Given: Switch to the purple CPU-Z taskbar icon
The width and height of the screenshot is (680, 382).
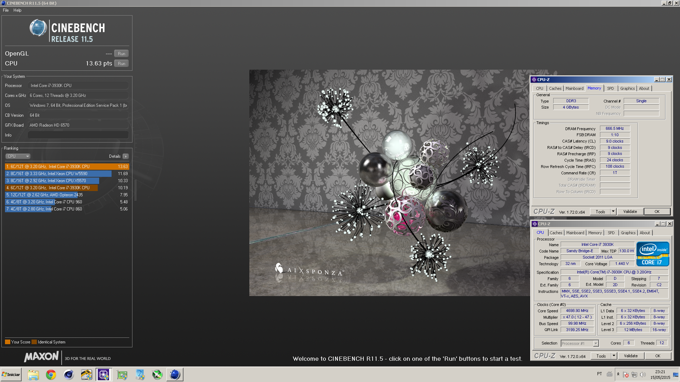Looking at the screenshot, I should point(104,375).
